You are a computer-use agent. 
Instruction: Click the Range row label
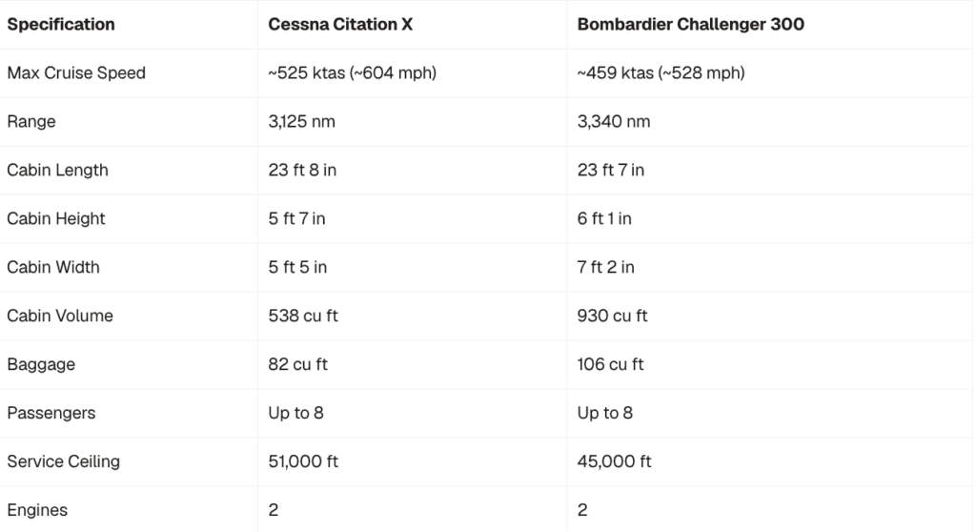point(31,121)
